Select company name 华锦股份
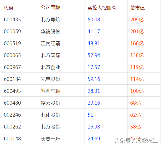 51,31
